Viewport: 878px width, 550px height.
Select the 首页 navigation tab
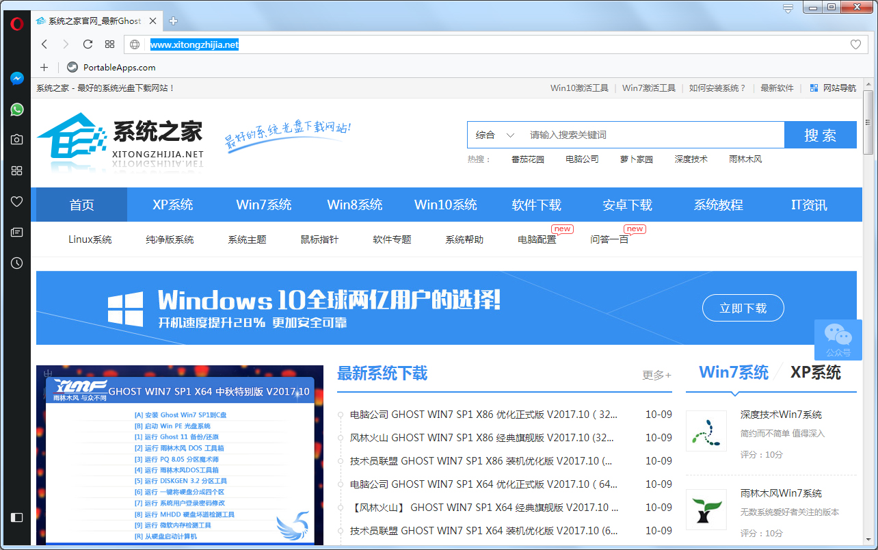point(81,205)
